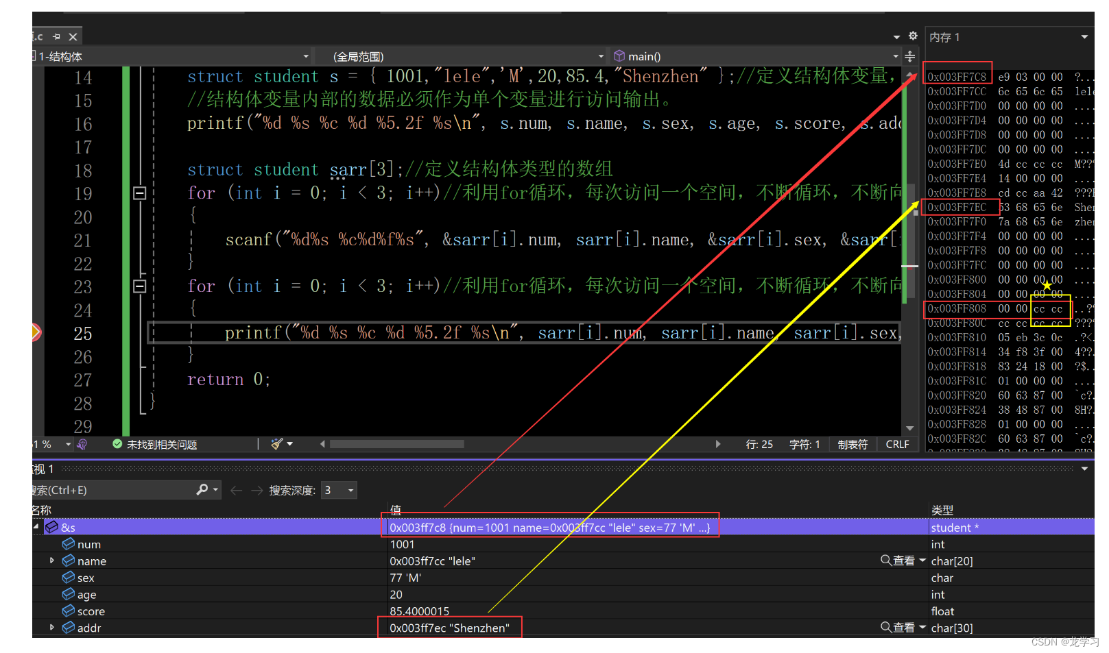Viewport: 1109px width, 653px height.
Task: Click breakpoint marker on line 25
Action: coord(36,333)
